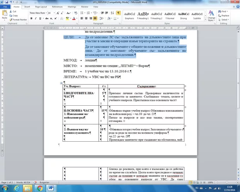This screenshot has height=192, width=240.
Task: Click the Replace button in Editing
Action: [224, 15]
